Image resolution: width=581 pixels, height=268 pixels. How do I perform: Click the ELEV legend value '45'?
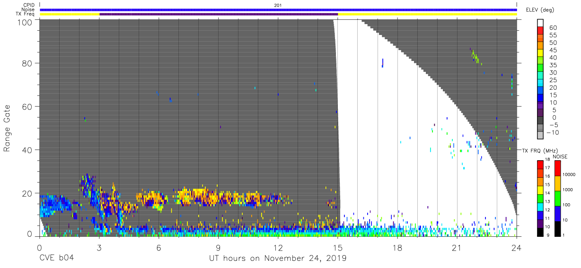coord(553,50)
